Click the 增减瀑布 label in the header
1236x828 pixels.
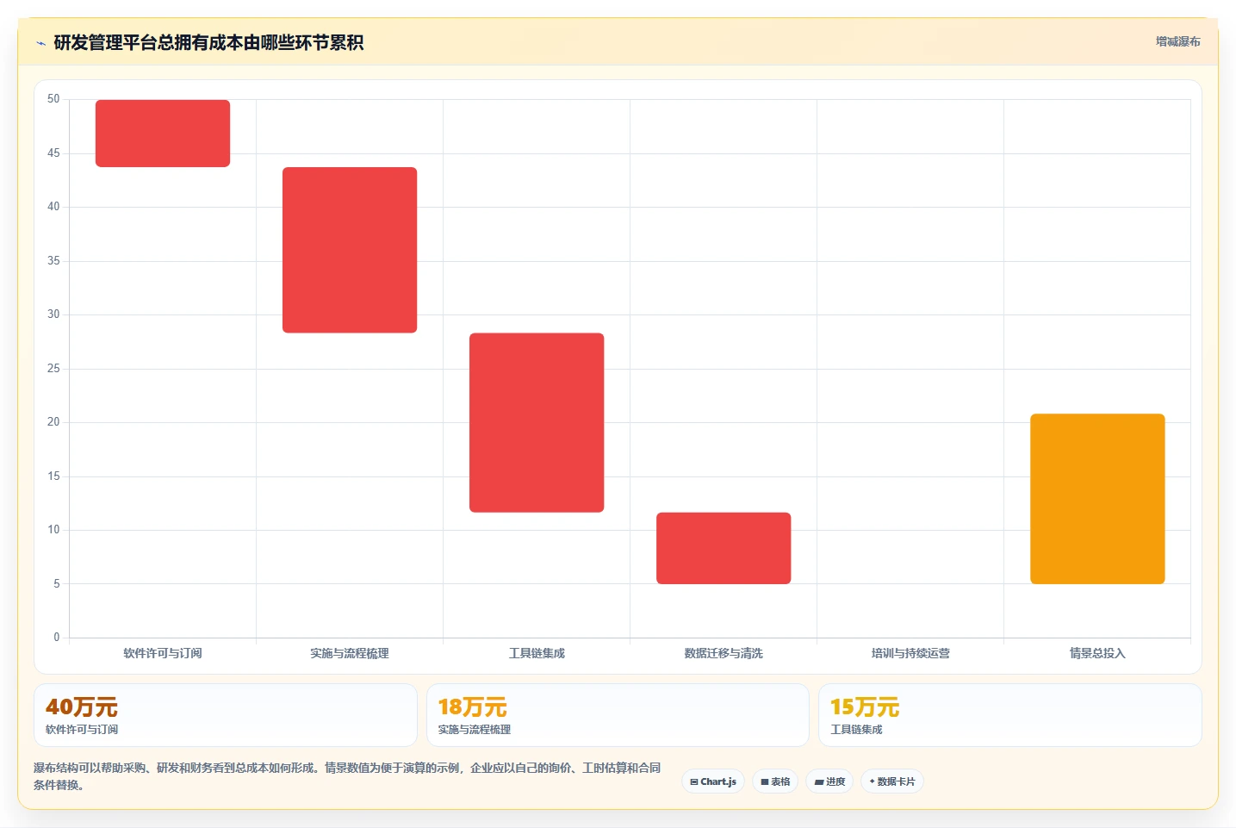click(1177, 41)
